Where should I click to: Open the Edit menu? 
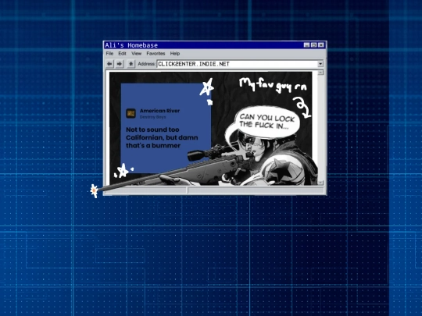tap(122, 54)
